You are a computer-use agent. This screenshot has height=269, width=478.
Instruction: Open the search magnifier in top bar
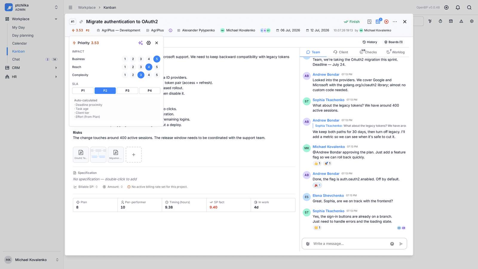click(469, 7)
